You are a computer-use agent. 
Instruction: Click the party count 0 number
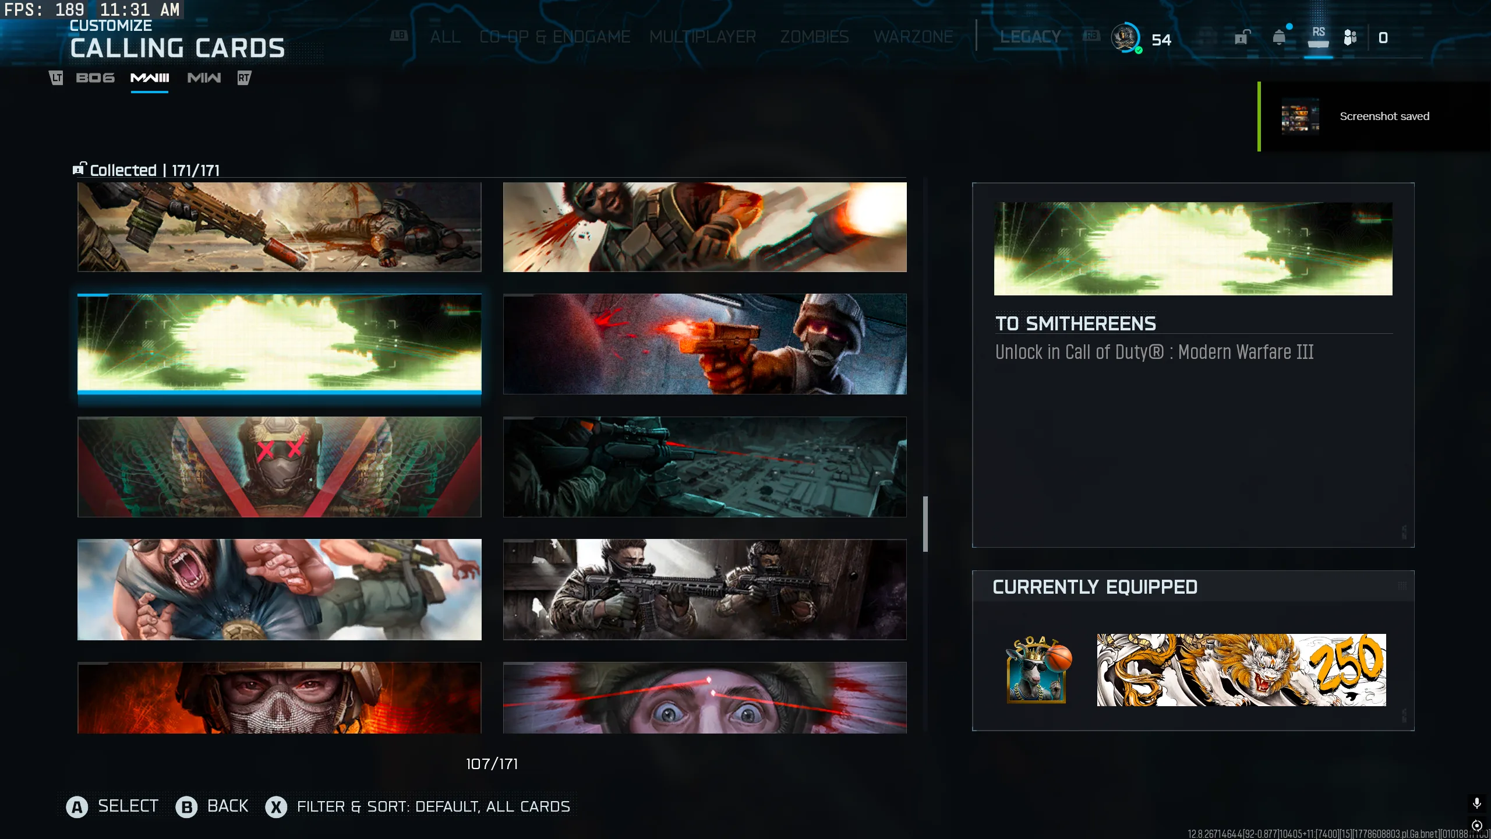point(1383,38)
